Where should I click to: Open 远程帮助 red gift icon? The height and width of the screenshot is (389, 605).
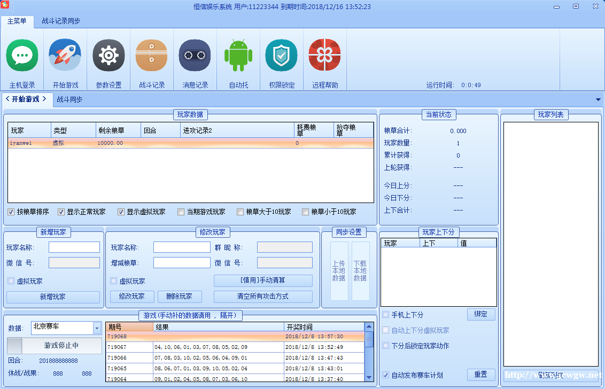point(325,56)
